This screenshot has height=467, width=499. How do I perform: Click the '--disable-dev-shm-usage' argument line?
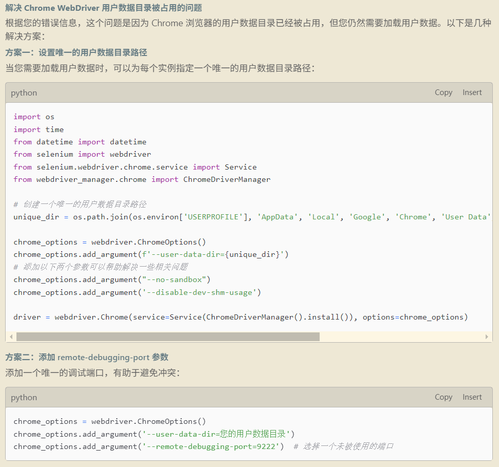click(137, 292)
